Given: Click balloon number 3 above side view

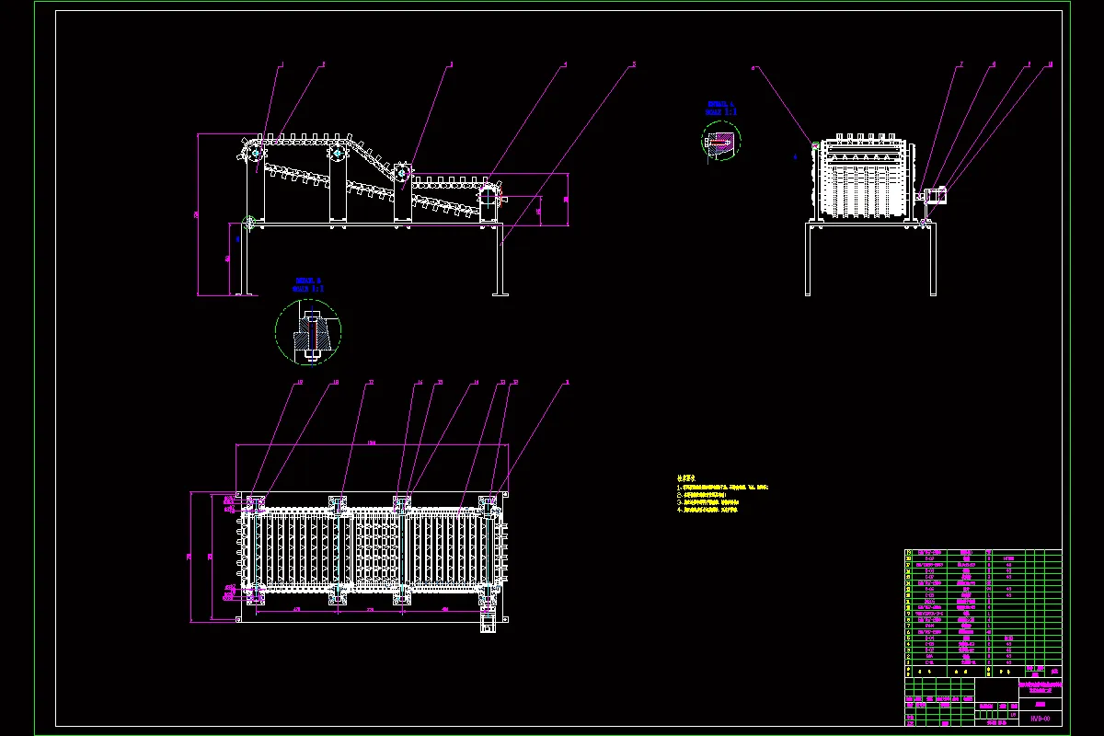Looking at the screenshot, I should pyautogui.click(x=451, y=65).
